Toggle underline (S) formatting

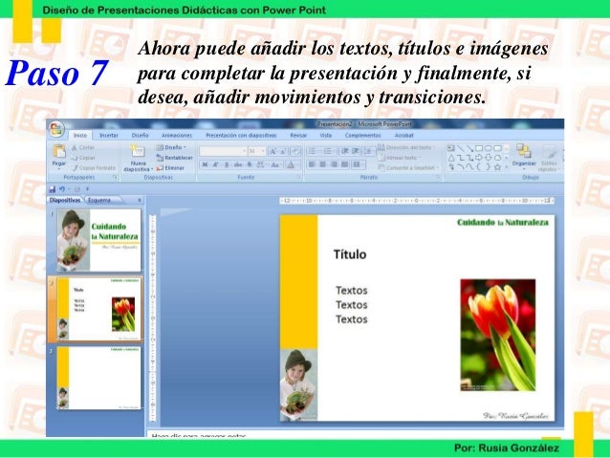(x=227, y=165)
